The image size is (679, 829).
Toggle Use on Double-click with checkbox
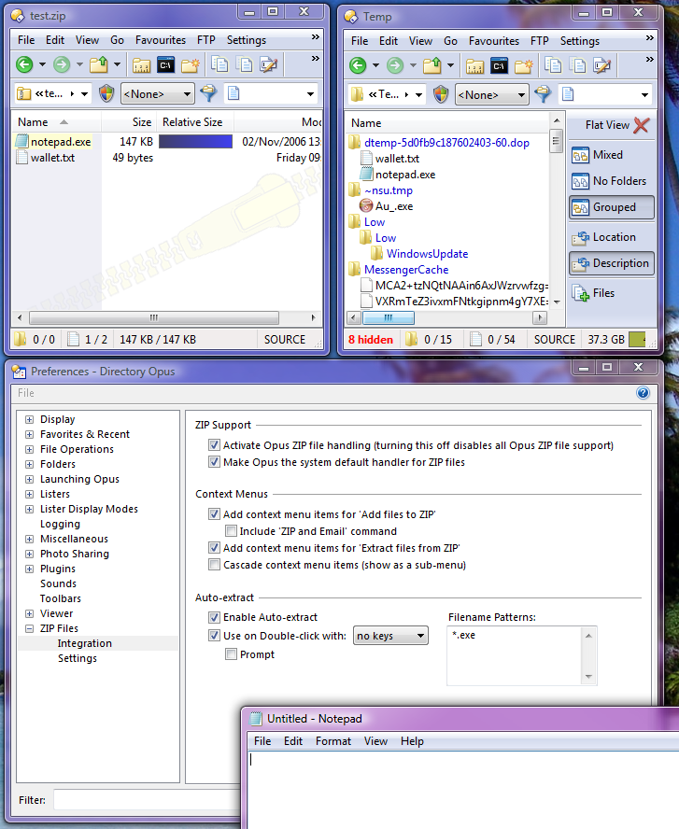pyautogui.click(x=214, y=636)
